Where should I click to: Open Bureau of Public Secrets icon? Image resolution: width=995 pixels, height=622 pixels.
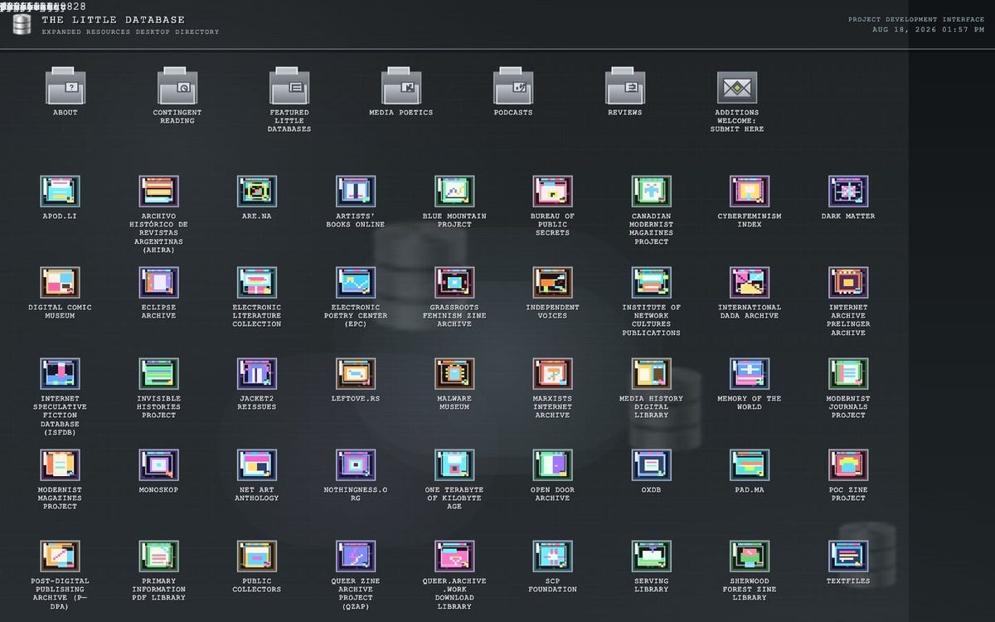553,191
